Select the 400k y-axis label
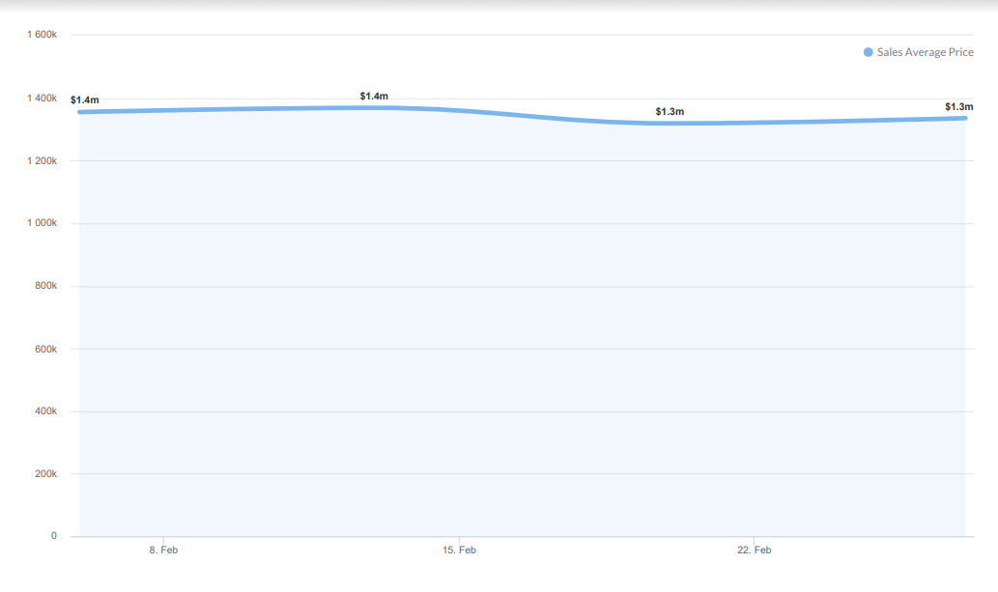This screenshot has height=592, width=998. (47, 411)
